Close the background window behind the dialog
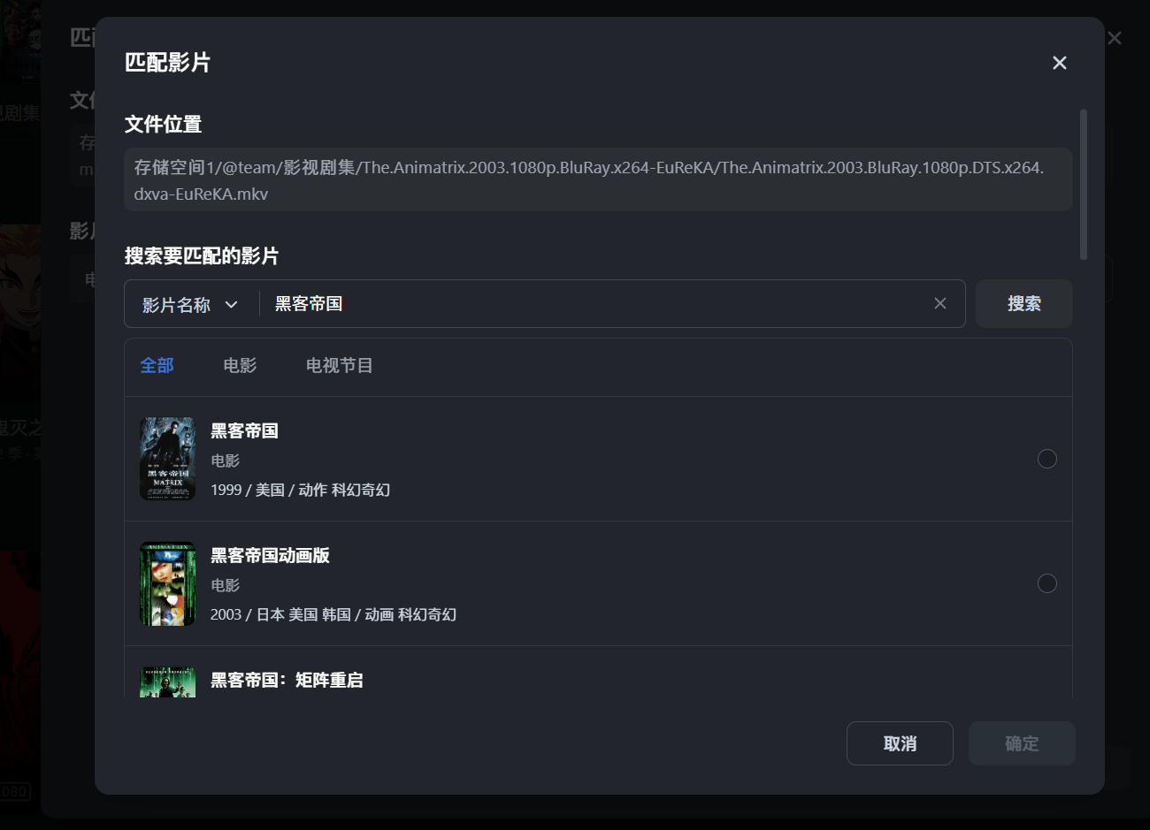The width and height of the screenshot is (1150, 830). point(1115,38)
